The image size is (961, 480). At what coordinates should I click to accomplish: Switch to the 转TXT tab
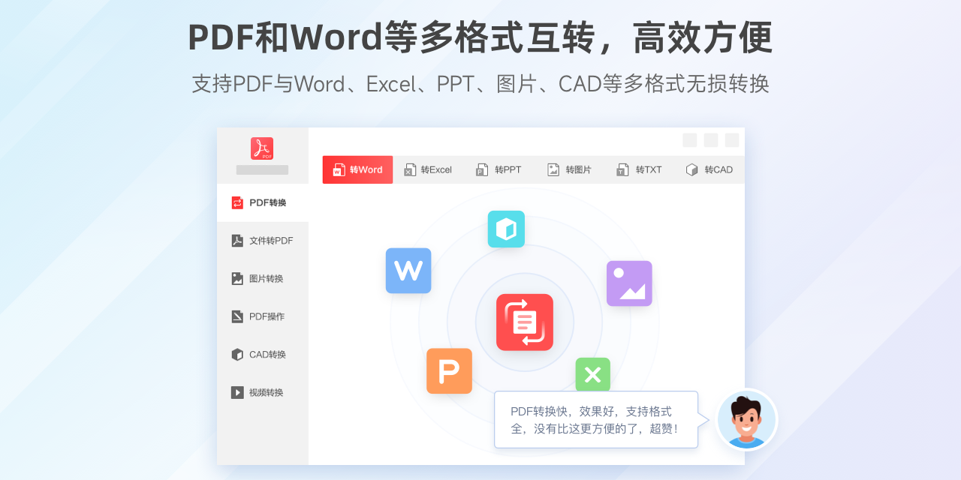640,169
